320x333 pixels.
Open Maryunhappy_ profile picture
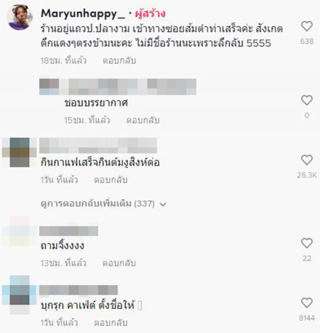(19, 17)
